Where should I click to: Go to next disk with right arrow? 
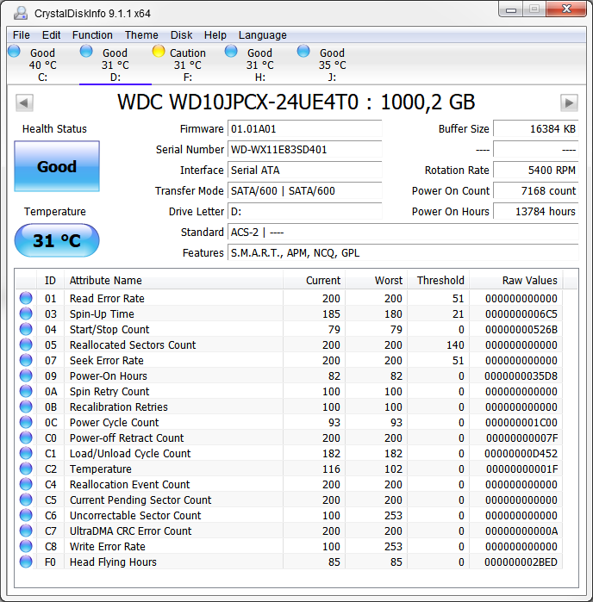(569, 102)
